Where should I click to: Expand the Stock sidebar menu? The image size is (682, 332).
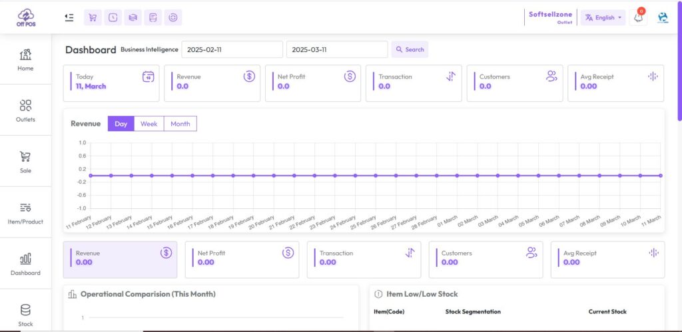[x=25, y=315]
